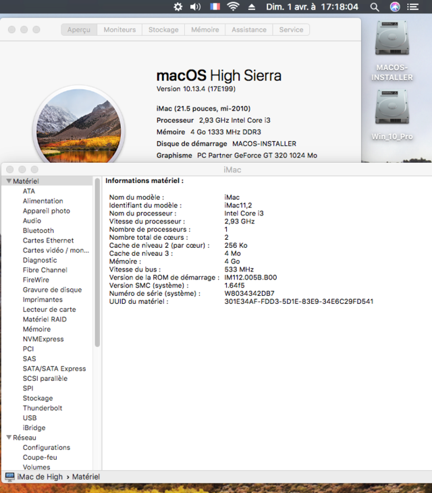Select NVMExpress in the sidebar

43,339
